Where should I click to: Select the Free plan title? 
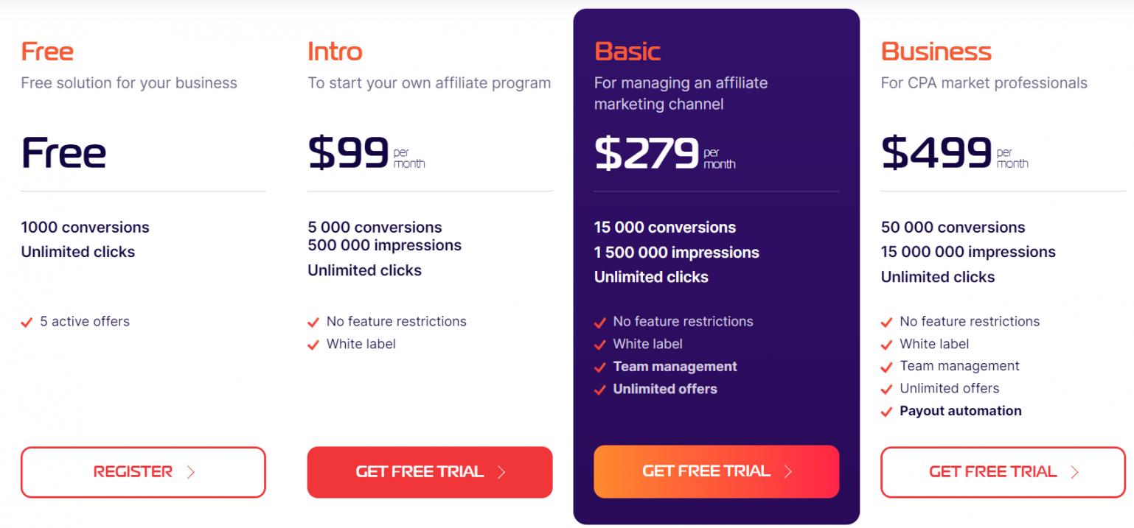47,52
